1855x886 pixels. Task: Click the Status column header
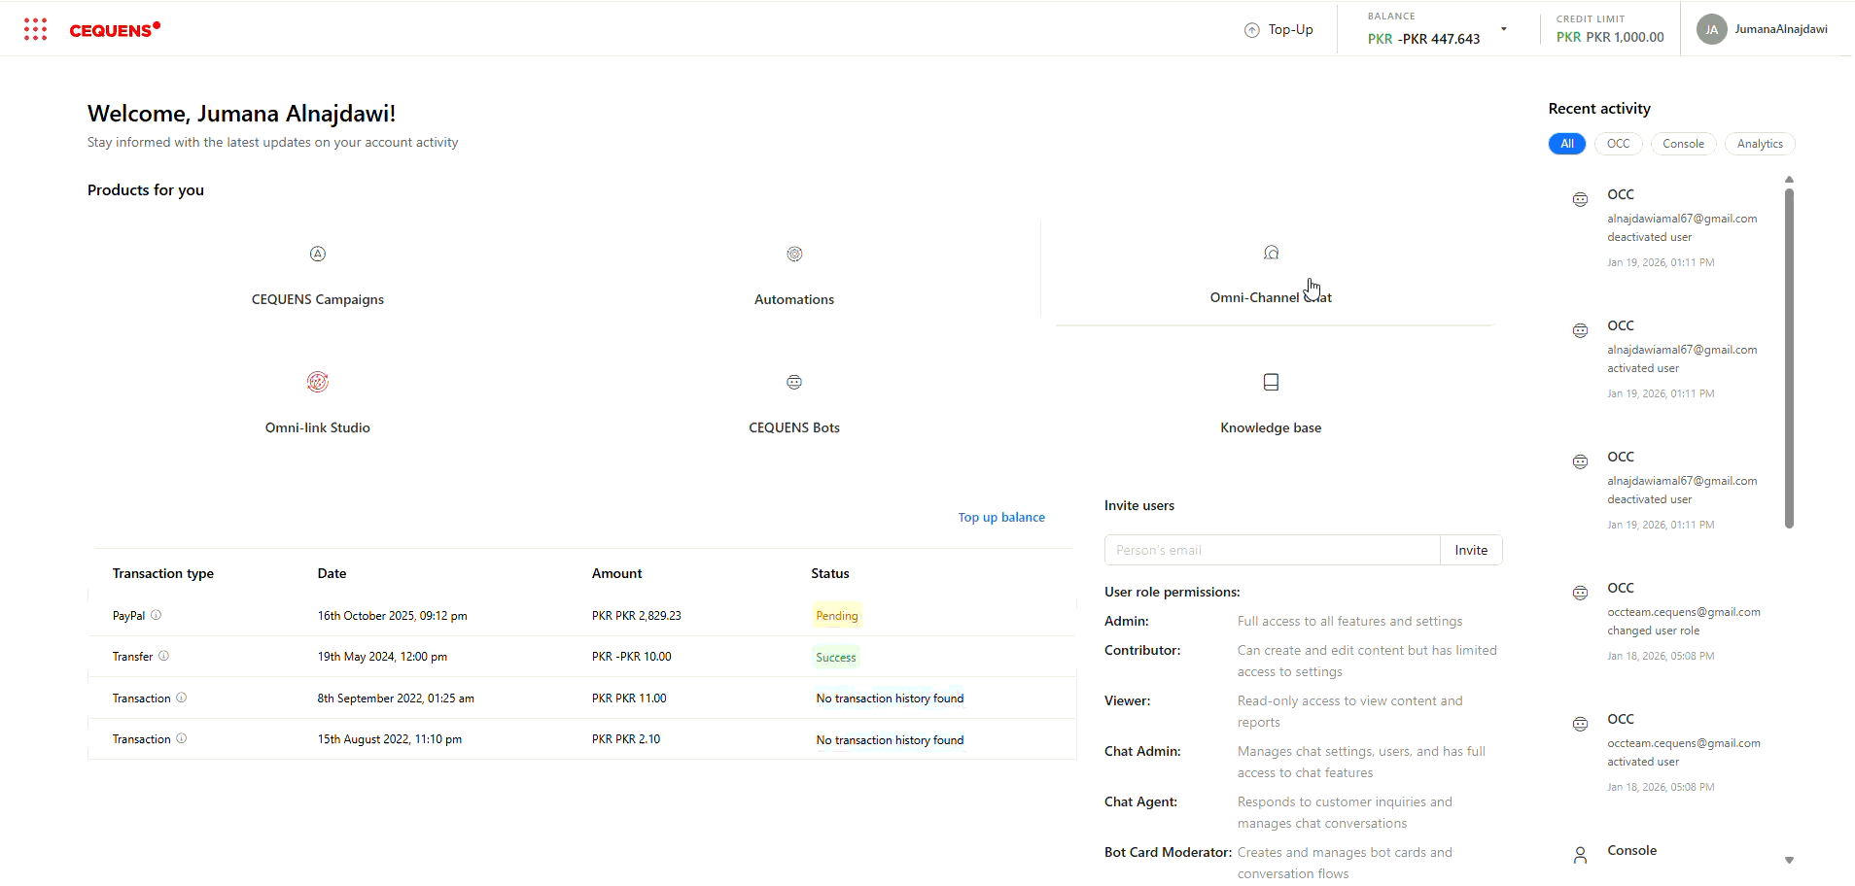click(x=830, y=573)
